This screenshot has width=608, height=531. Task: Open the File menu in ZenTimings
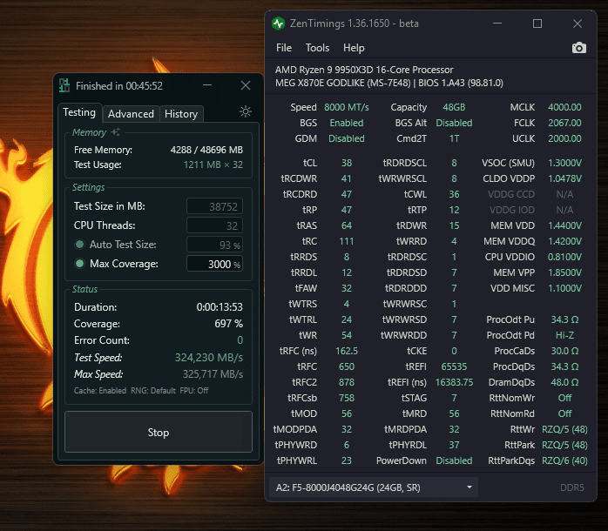tap(284, 48)
